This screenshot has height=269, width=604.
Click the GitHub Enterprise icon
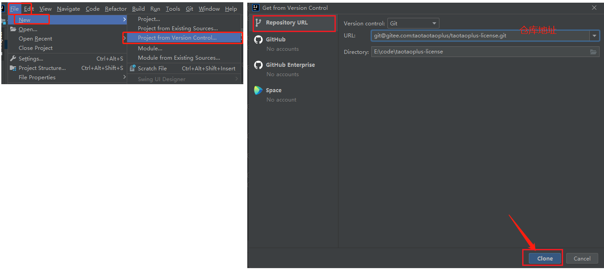(x=258, y=65)
